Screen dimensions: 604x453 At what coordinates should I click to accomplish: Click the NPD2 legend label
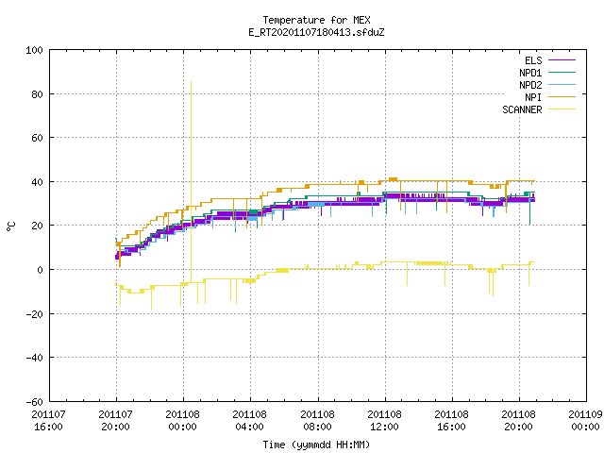[x=530, y=85]
